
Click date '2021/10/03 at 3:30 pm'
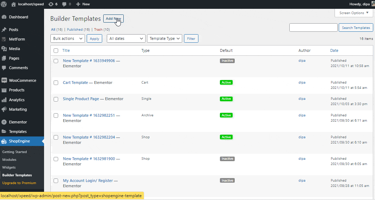pos(349,104)
